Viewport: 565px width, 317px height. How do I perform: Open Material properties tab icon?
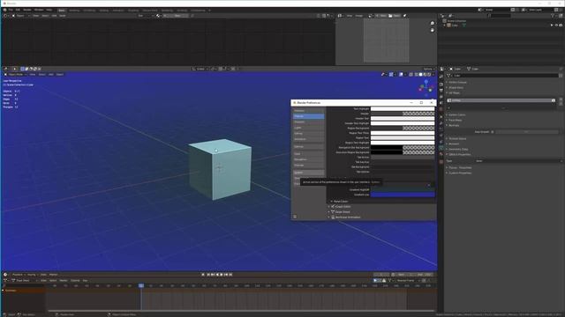(x=441, y=154)
